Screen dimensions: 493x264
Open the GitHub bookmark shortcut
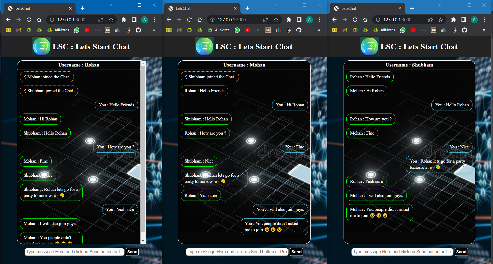[x=138, y=30]
